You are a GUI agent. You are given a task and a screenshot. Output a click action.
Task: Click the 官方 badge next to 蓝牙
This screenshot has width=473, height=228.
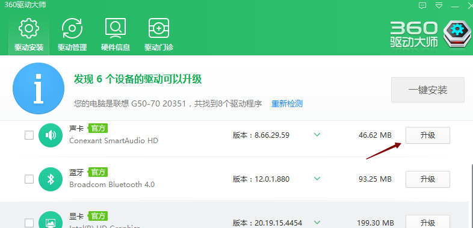point(97,172)
